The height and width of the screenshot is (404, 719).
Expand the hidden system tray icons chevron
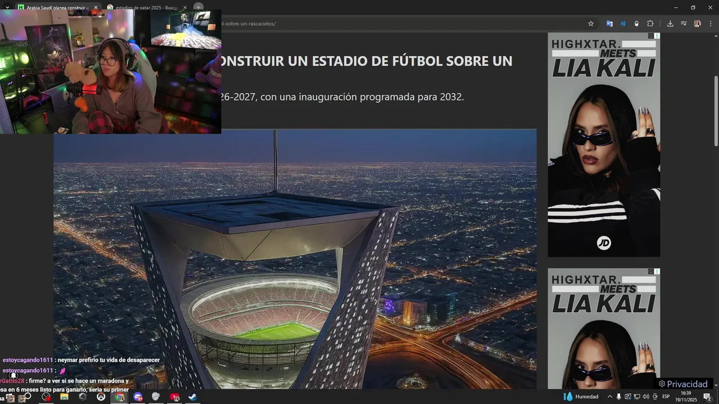[610, 397]
